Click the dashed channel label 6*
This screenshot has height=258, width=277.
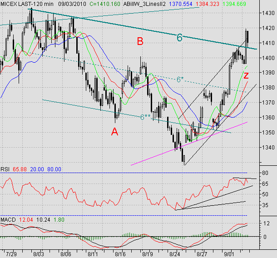point(181,79)
